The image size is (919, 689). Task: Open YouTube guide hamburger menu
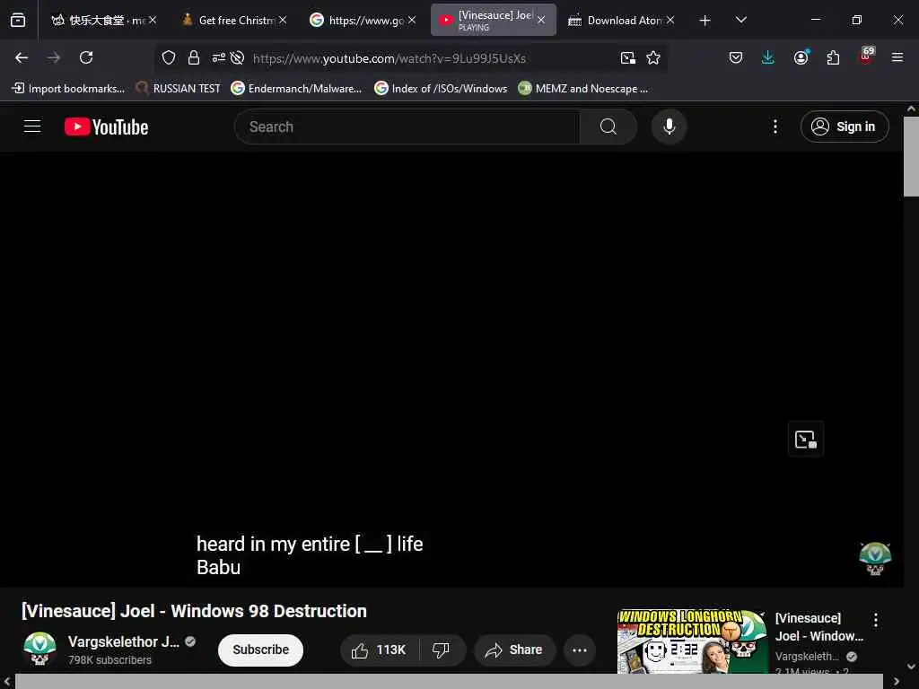tap(32, 126)
